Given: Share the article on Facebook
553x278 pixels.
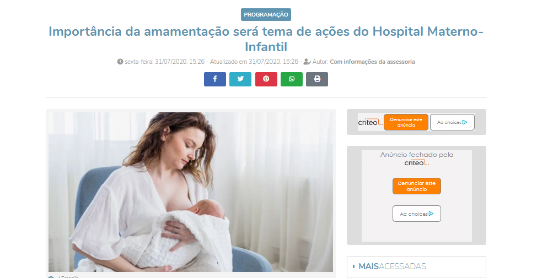Looking at the screenshot, I should [215, 79].
